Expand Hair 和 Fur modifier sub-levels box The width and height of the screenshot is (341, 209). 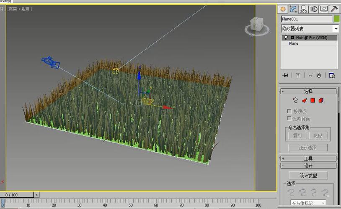[x=292, y=38]
